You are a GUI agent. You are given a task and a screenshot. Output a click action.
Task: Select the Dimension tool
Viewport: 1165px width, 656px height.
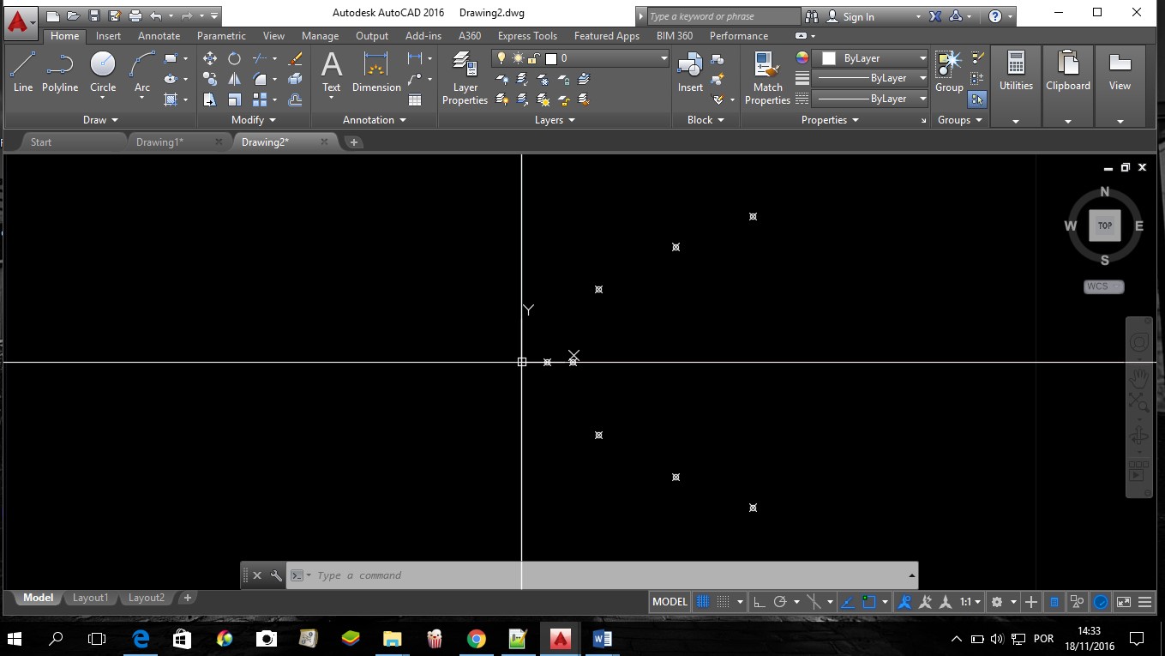click(x=376, y=72)
